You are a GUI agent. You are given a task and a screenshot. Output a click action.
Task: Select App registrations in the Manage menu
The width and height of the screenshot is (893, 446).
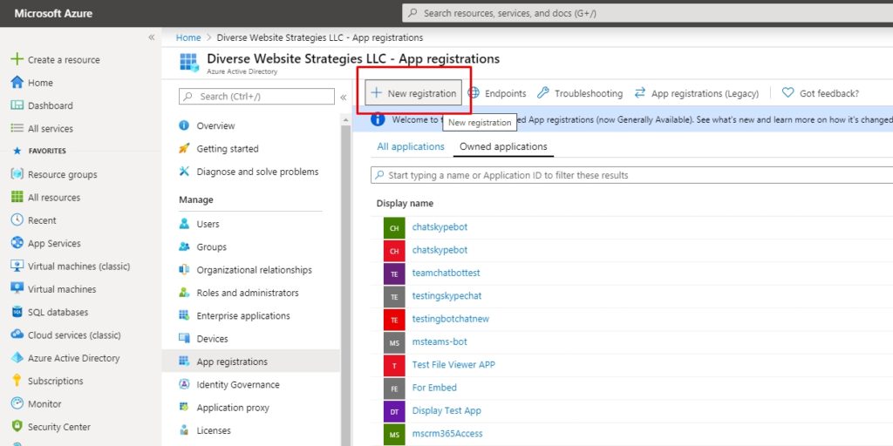coord(250,362)
